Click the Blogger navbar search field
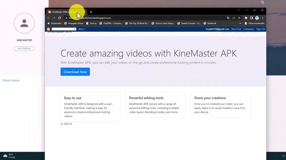 63,29
